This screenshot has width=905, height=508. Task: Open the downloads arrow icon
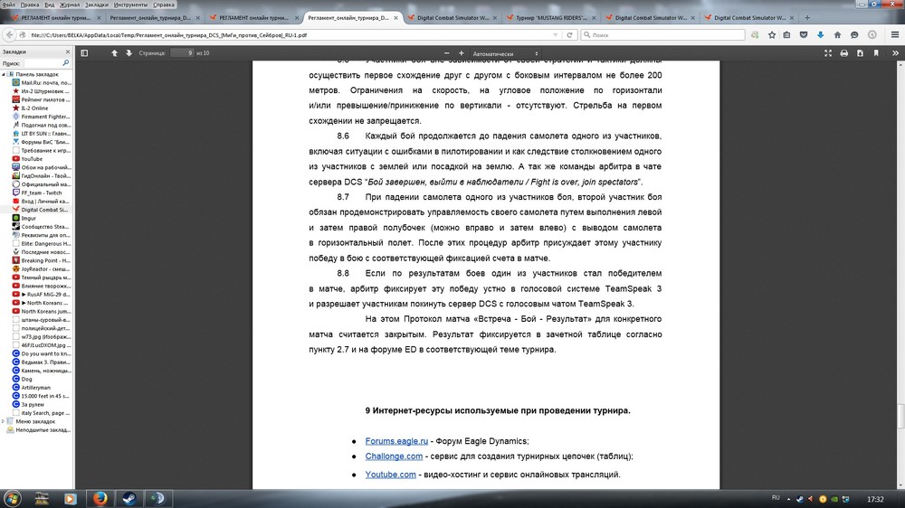coord(820,35)
